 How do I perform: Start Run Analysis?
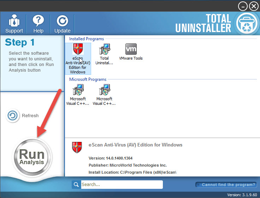click(32, 157)
